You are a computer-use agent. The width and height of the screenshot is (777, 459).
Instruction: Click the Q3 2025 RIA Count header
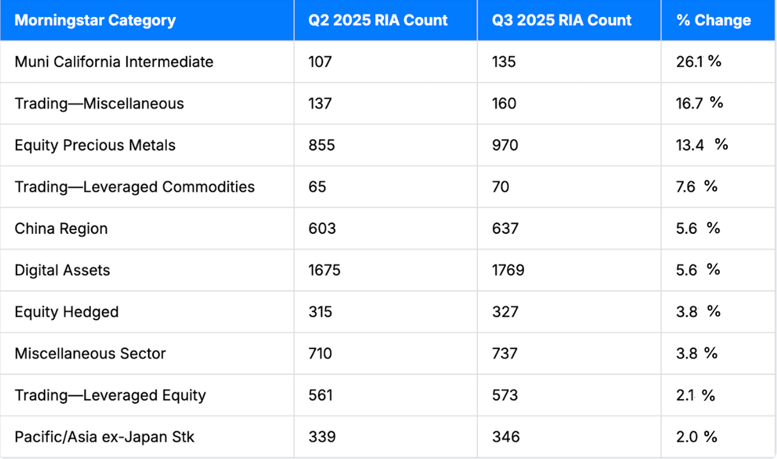561,20
